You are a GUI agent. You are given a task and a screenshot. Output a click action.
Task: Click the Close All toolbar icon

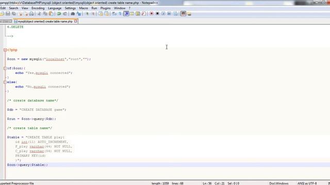(x=26, y=14)
